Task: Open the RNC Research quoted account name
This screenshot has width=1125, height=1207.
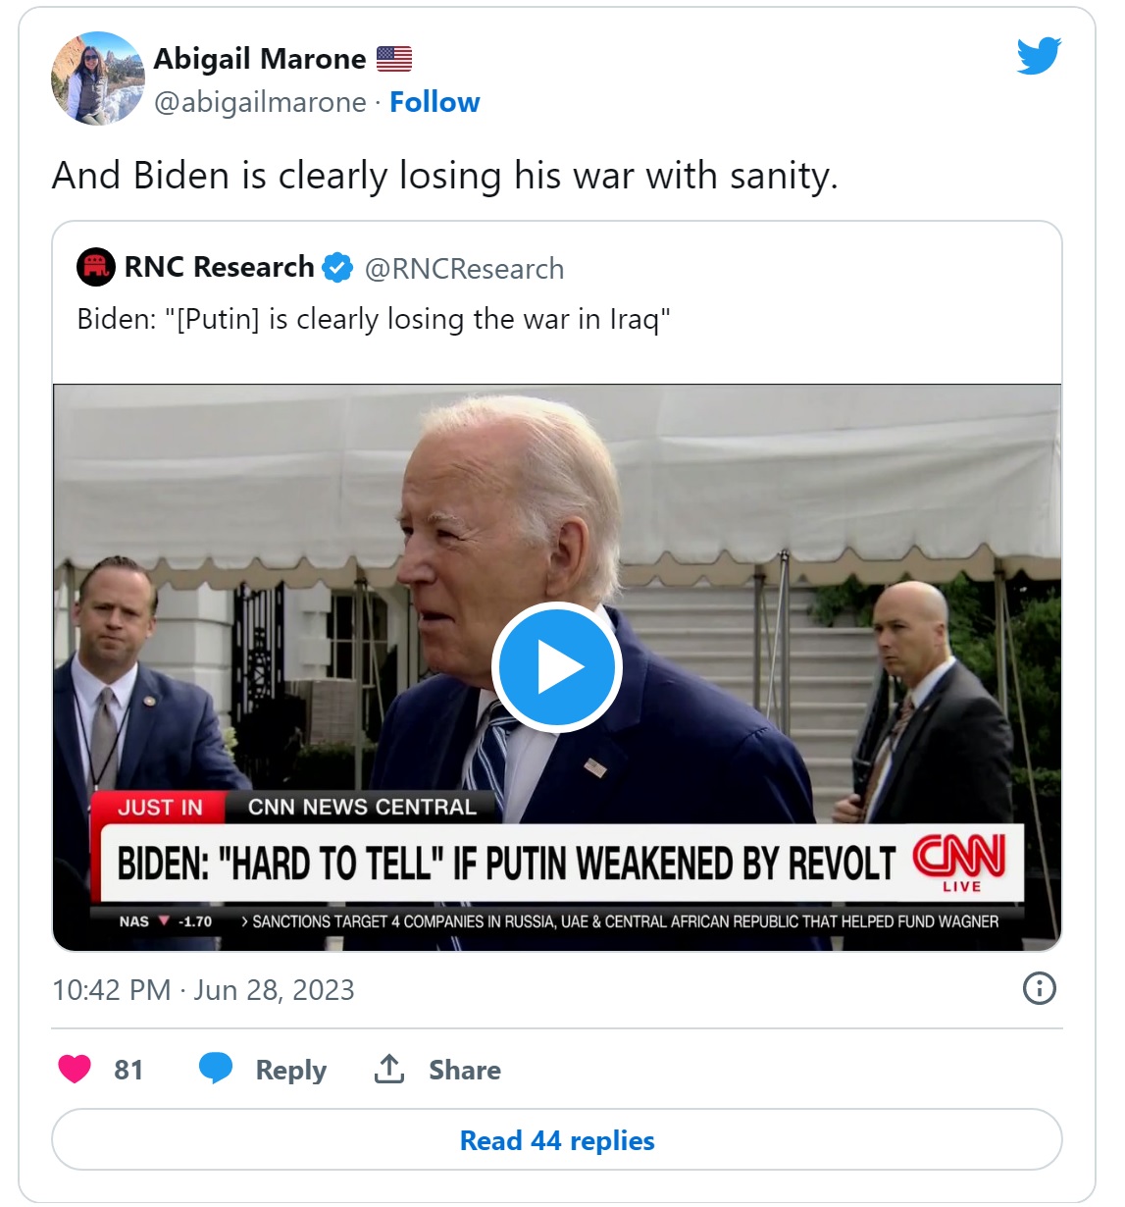Action: point(219,267)
